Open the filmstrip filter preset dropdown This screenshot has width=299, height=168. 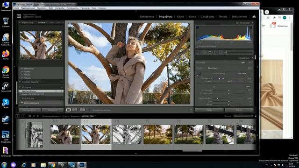(x=243, y=116)
